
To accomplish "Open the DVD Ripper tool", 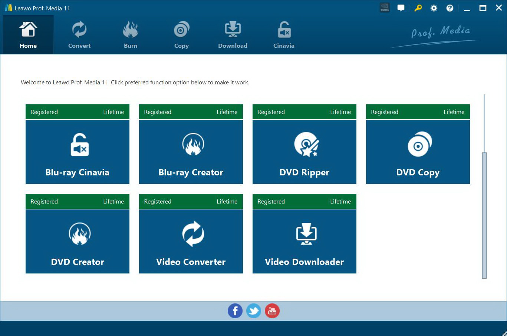I will 304,152.
